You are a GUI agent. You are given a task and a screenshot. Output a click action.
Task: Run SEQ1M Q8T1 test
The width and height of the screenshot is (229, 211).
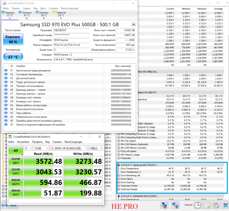pyautogui.click(x=16, y=161)
